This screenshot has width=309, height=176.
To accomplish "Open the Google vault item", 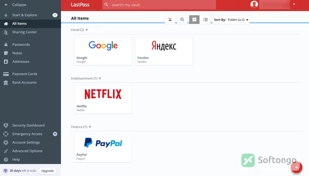I will [x=103, y=51].
